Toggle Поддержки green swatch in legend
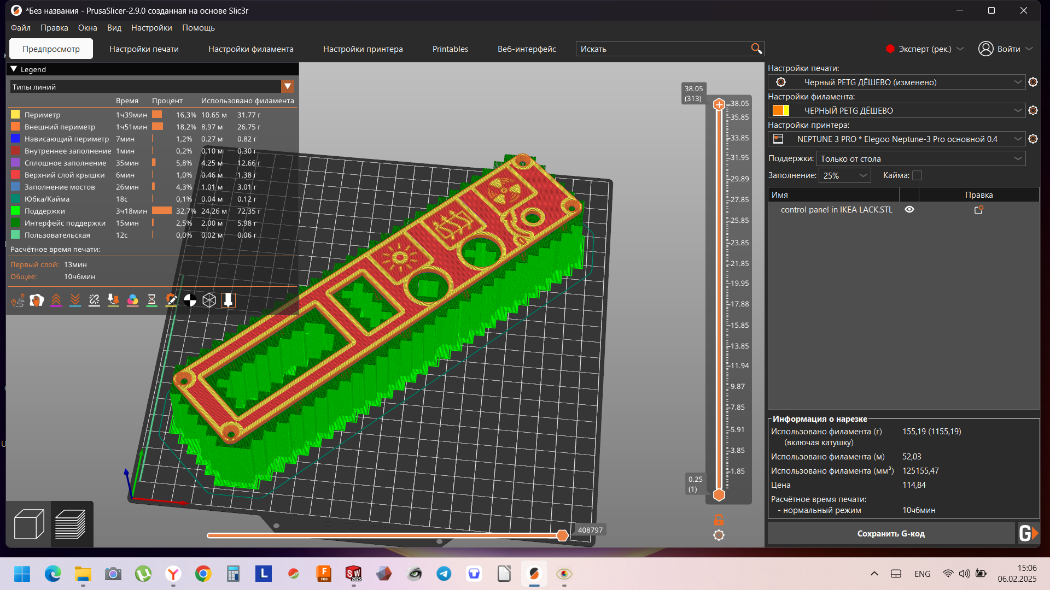 click(x=15, y=211)
